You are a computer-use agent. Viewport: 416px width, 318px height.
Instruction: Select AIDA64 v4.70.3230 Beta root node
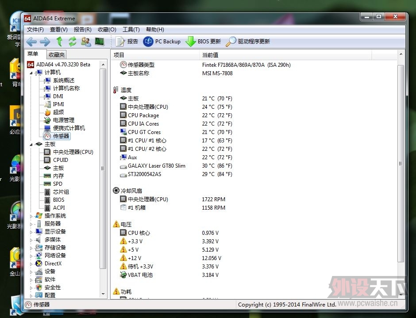63,65
